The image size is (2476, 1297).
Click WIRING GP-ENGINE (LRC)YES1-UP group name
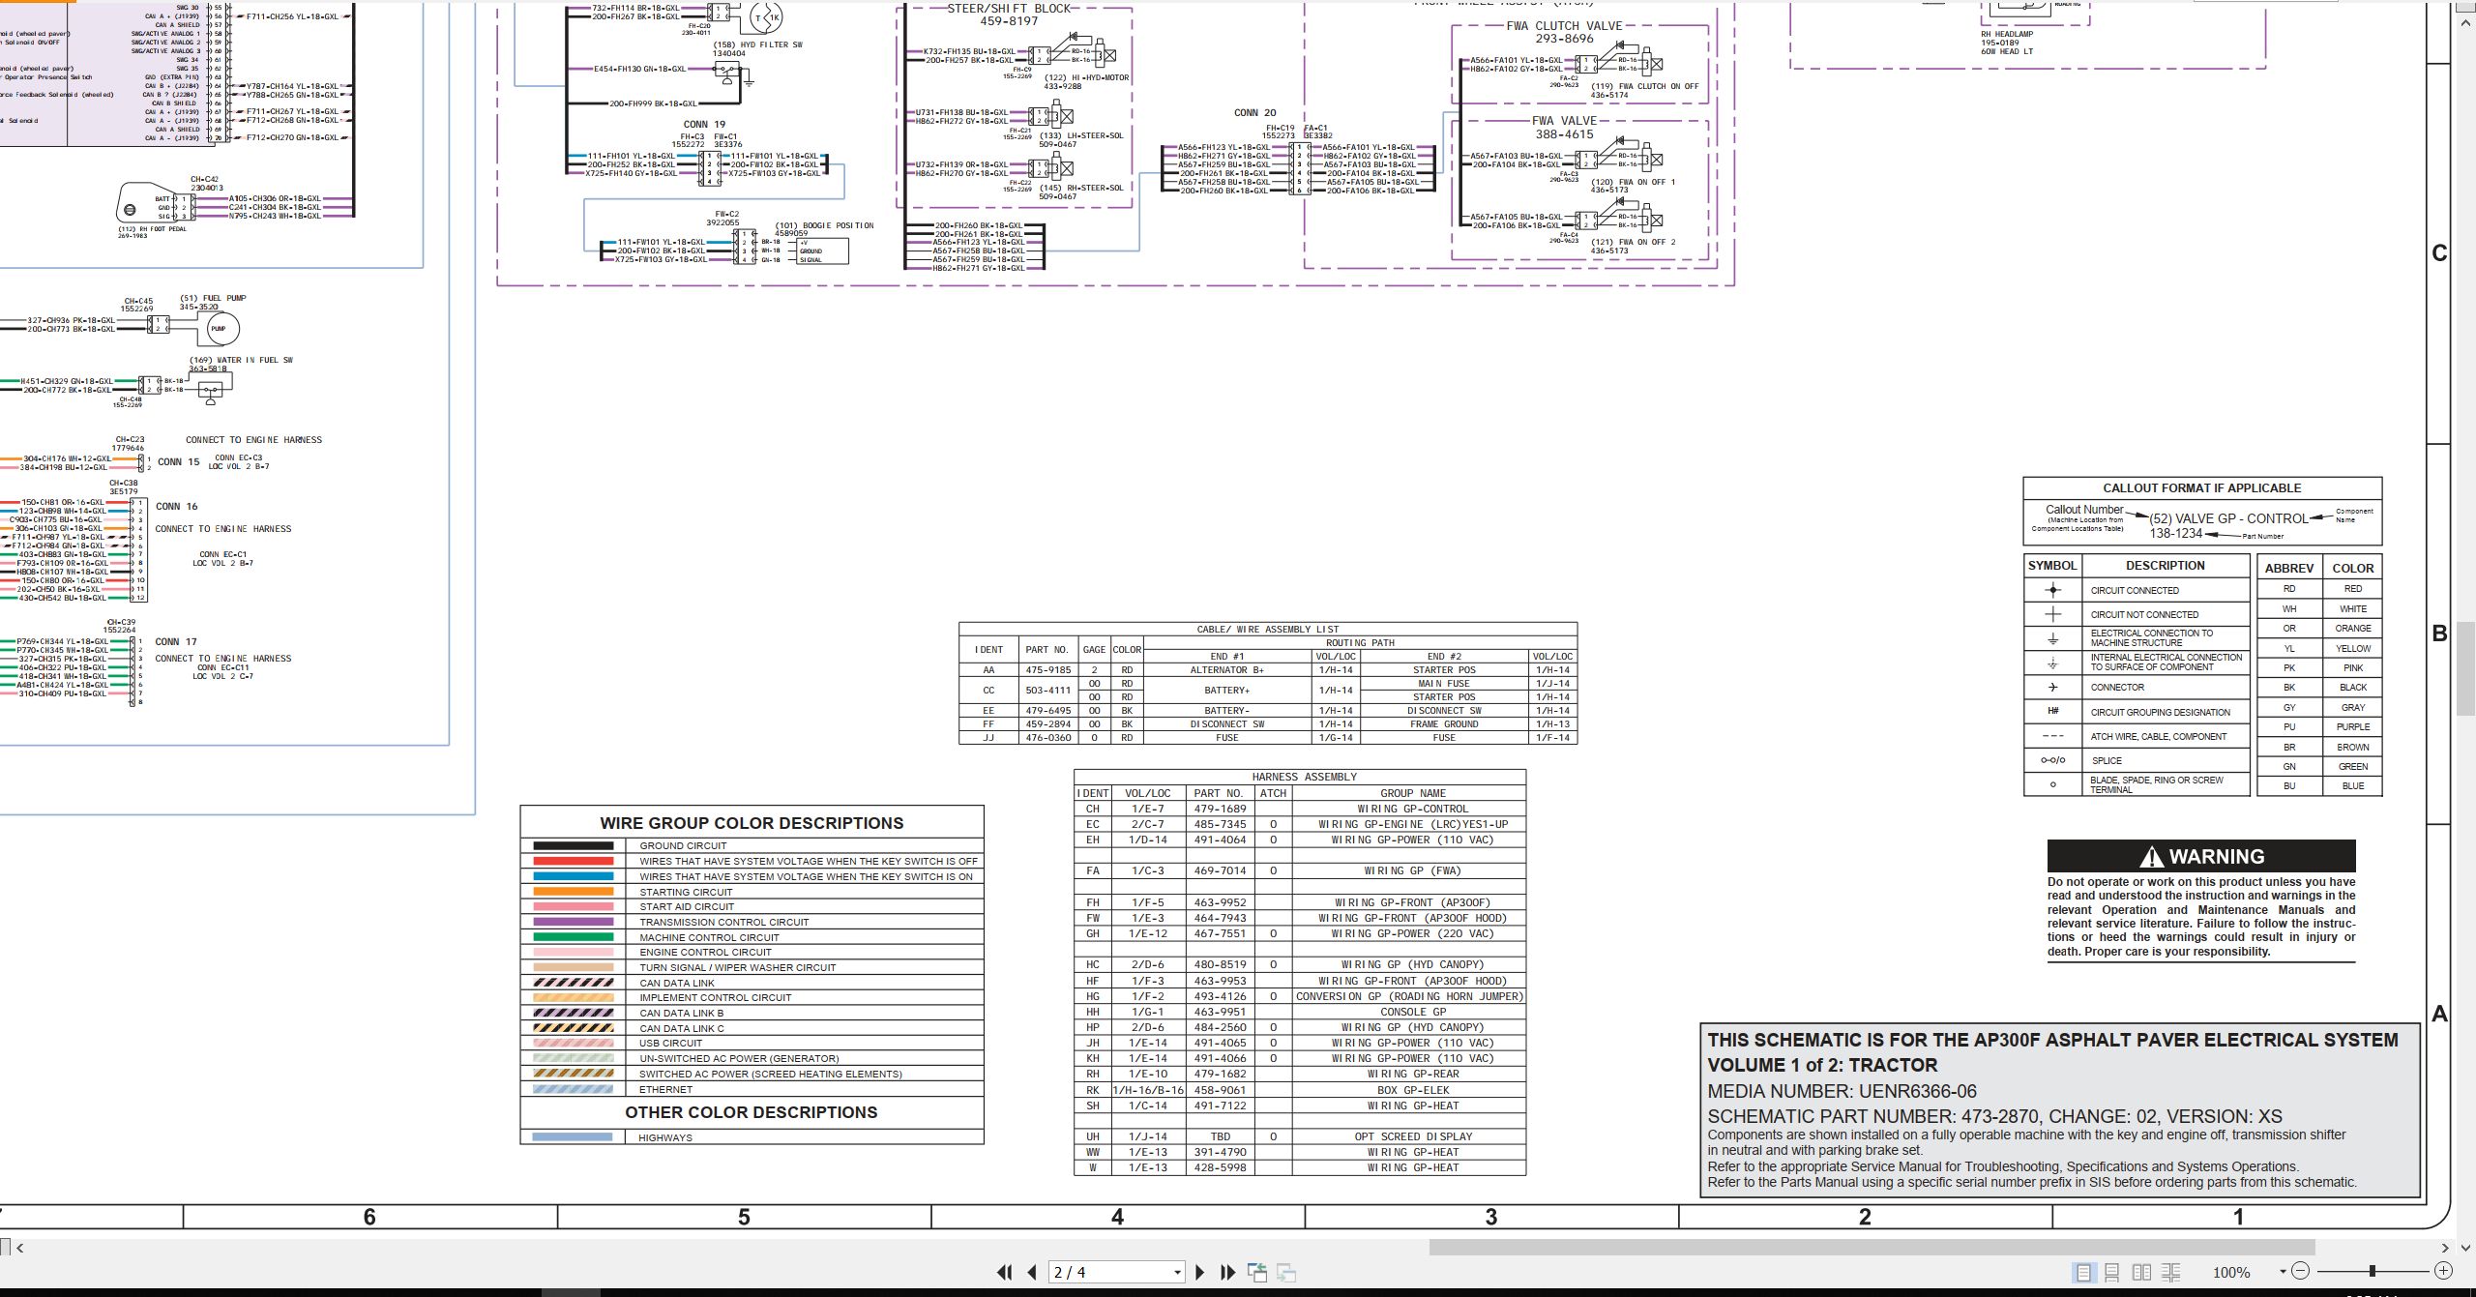click(x=1413, y=824)
